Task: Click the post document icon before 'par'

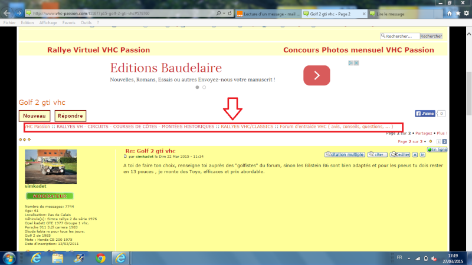Action: 125,157
